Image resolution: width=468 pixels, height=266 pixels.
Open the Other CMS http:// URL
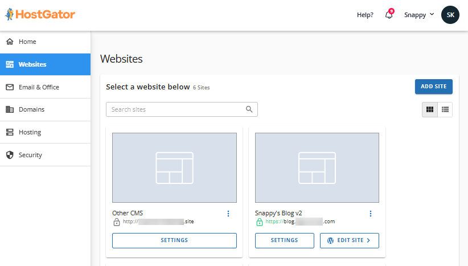point(158,222)
